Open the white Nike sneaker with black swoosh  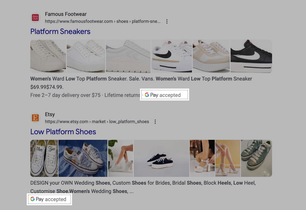pos(171,56)
